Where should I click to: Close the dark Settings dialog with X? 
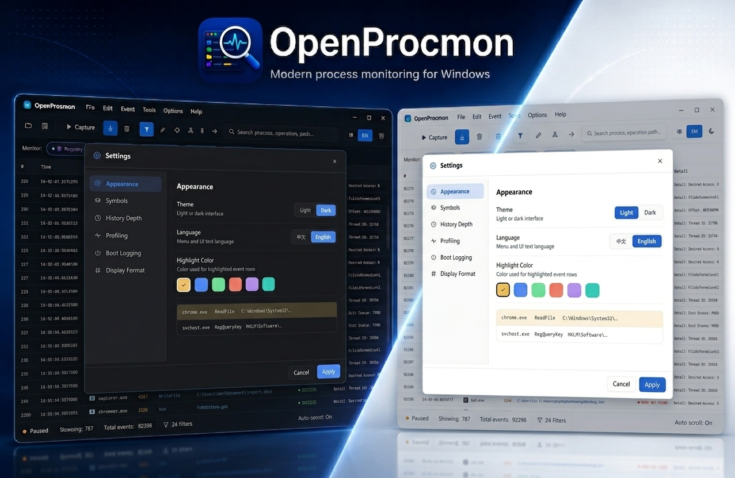(x=334, y=161)
